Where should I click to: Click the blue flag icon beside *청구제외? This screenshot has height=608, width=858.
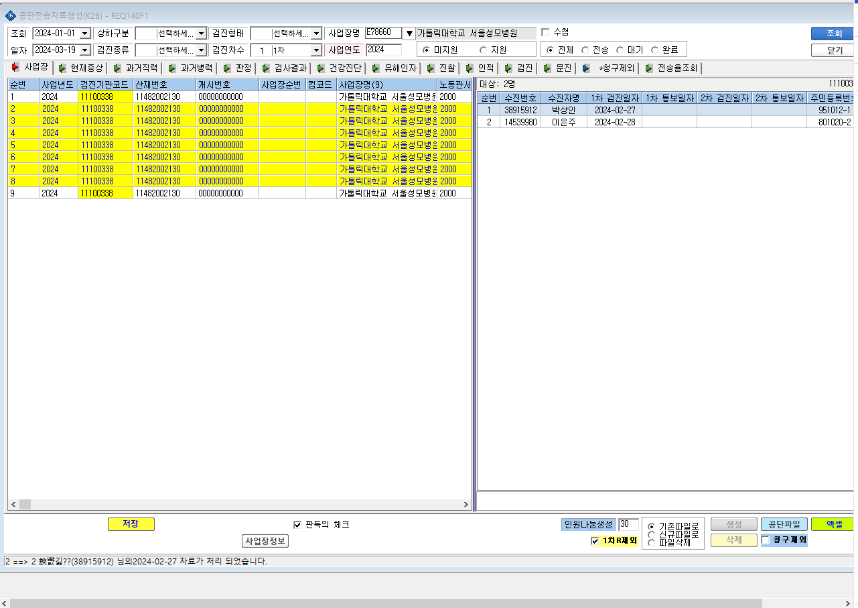click(x=586, y=68)
